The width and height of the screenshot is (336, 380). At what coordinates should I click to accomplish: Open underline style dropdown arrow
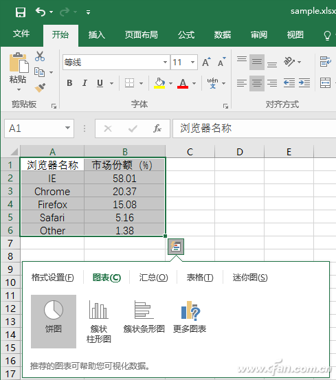coord(111,83)
